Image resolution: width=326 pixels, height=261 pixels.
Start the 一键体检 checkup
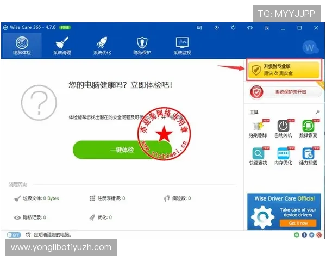click(x=122, y=150)
